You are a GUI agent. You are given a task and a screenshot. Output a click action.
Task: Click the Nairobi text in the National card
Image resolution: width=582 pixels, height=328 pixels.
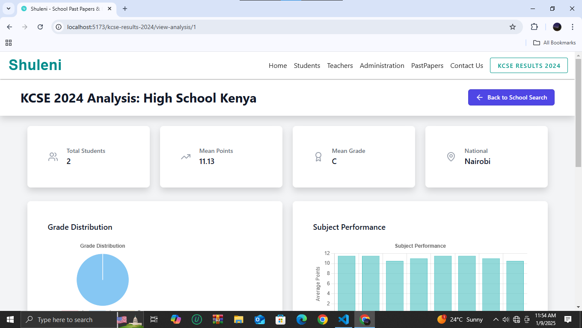point(478,161)
